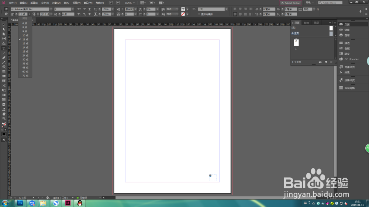Expand the Pages panel double-arrow
The image size is (369, 207).
coord(330,22)
